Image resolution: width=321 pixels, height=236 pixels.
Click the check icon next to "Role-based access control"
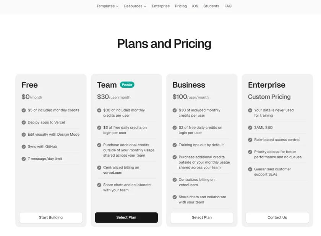[x=250, y=140]
